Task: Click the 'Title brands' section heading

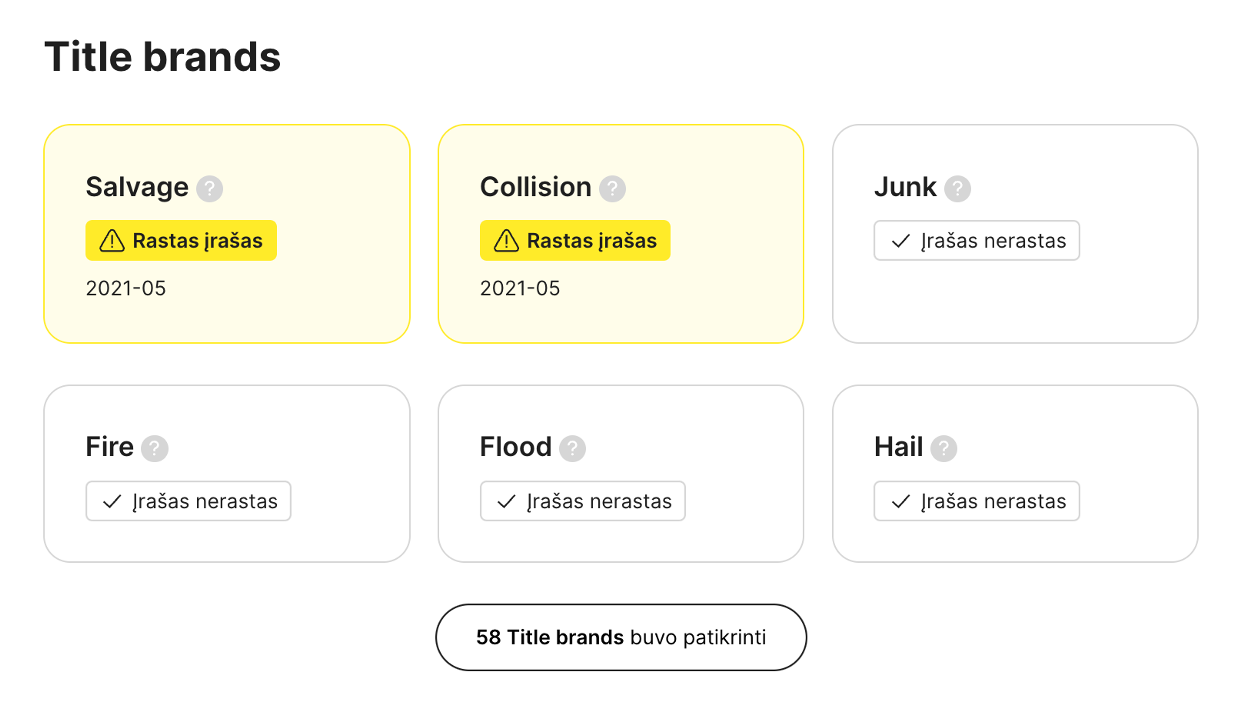Action: click(x=162, y=56)
